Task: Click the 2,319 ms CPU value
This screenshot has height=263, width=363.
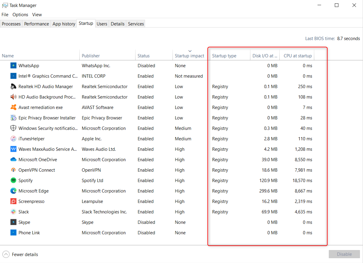Action: [x=304, y=201]
